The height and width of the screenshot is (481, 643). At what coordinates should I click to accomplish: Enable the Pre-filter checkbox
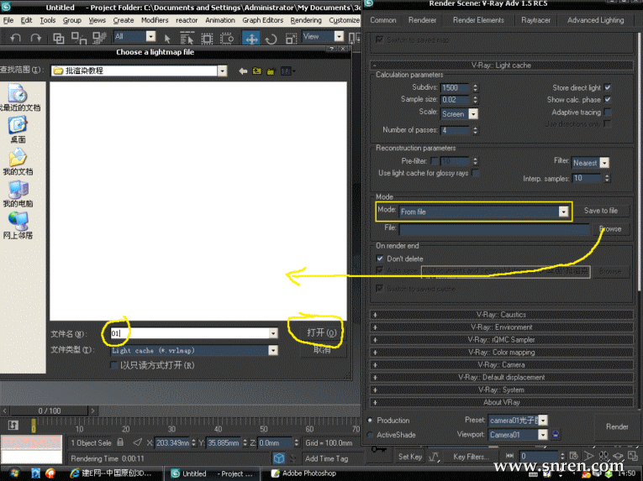click(435, 161)
